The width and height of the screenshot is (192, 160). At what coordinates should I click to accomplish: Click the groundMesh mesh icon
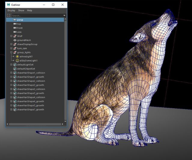click(15, 40)
